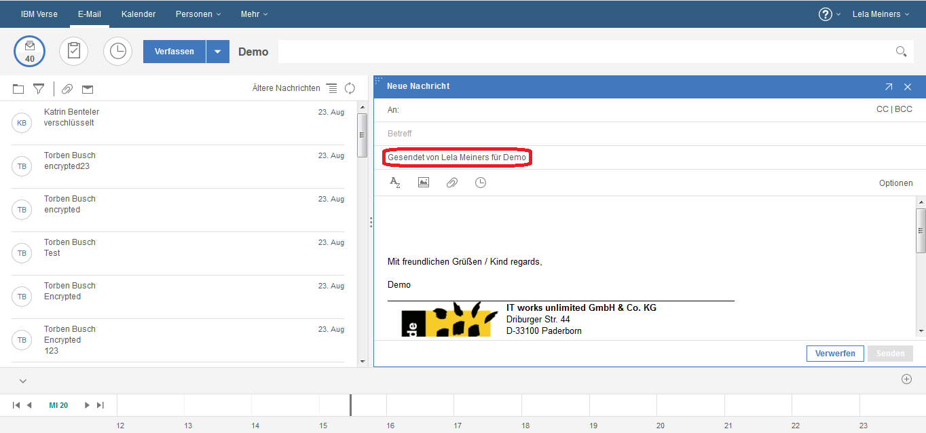Jump to last day in calendar bar
The image size is (926, 433).
(100, 405)
